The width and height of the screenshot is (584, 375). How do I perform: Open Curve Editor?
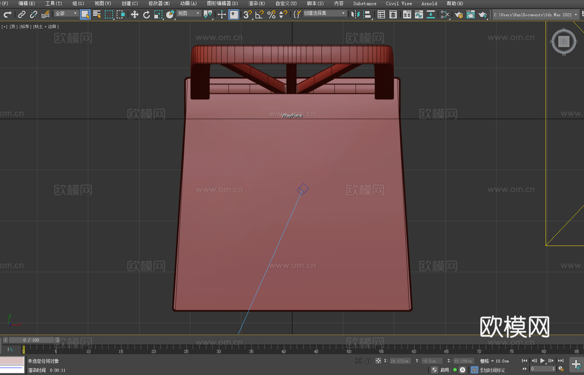pos(419,14)
